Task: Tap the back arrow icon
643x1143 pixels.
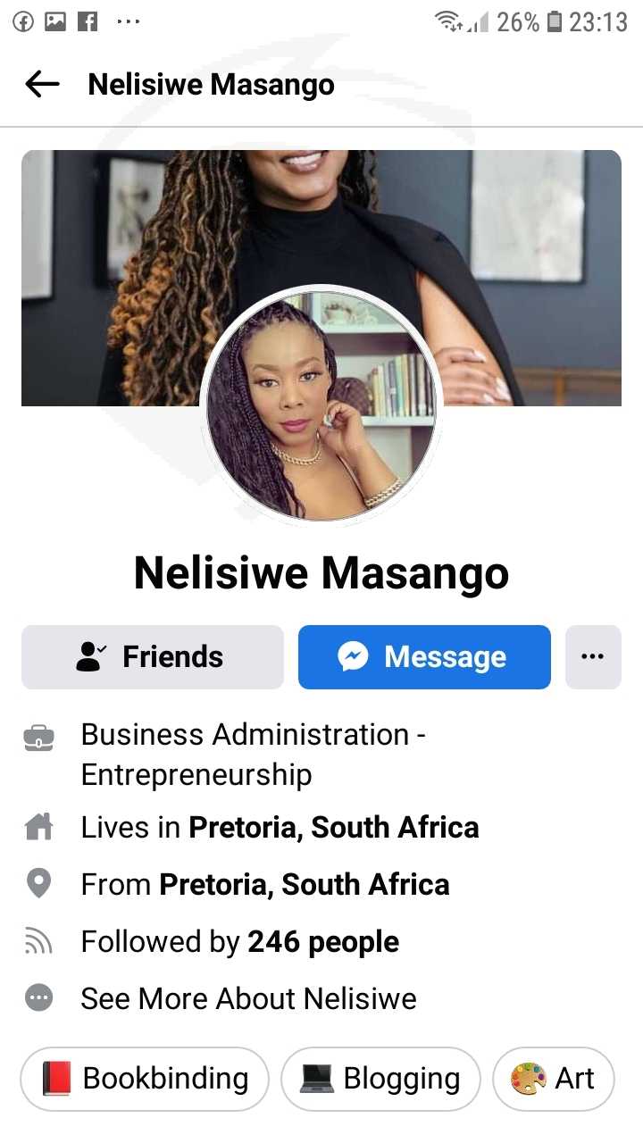Action: [x=42, y=85]
